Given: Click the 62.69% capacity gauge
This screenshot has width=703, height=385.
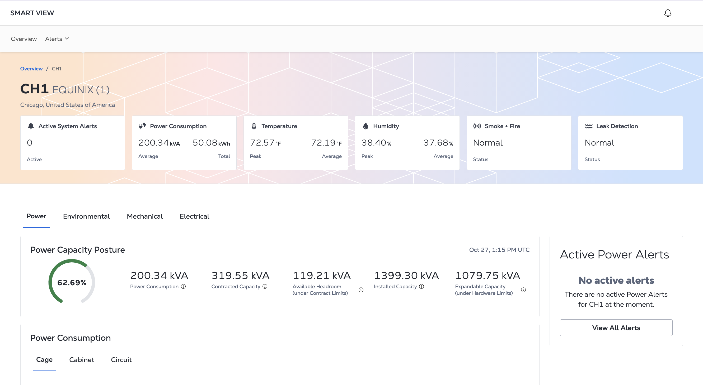Looking at the screenshot, I should 72,281.
